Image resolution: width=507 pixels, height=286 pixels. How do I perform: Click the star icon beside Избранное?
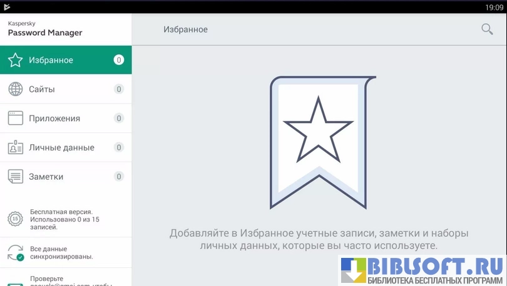click(x=16, y=61)
